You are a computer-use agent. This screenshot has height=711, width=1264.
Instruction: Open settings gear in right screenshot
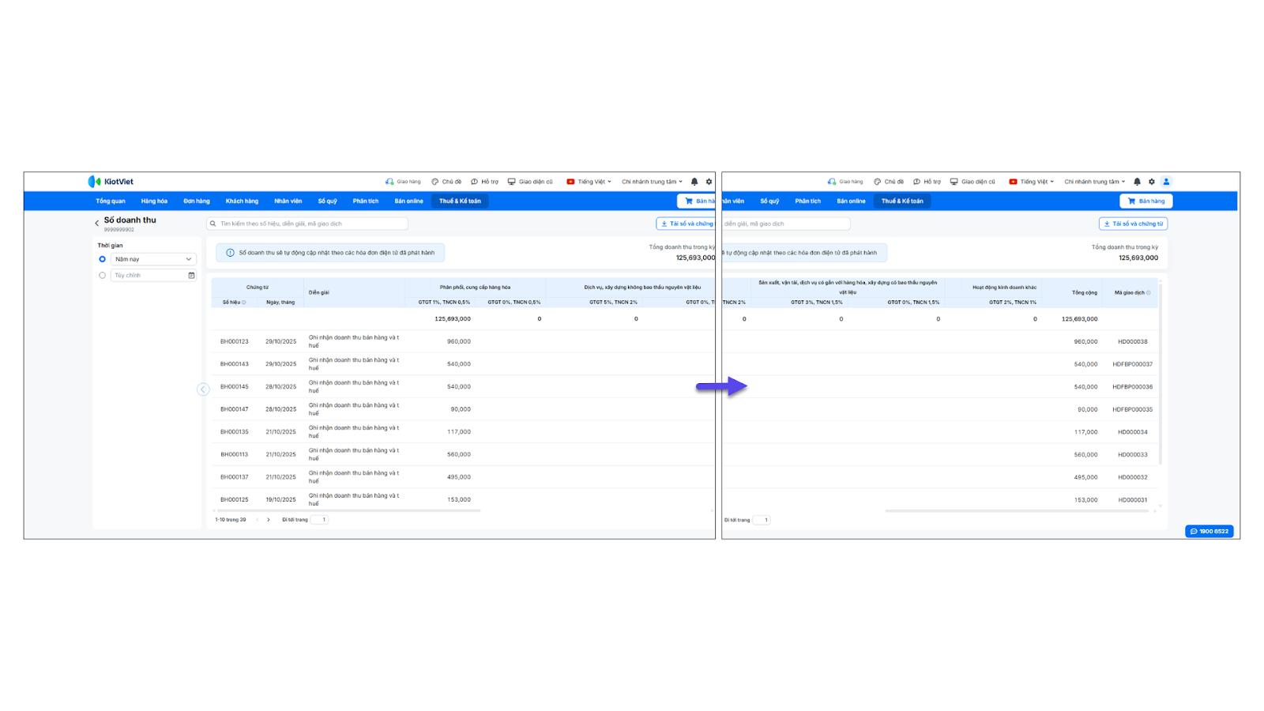(x=1152, y=182)
